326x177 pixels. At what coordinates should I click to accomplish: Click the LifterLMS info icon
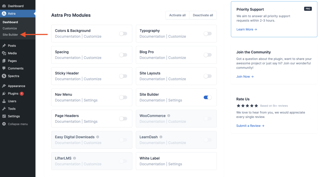(x=74, y=158)
